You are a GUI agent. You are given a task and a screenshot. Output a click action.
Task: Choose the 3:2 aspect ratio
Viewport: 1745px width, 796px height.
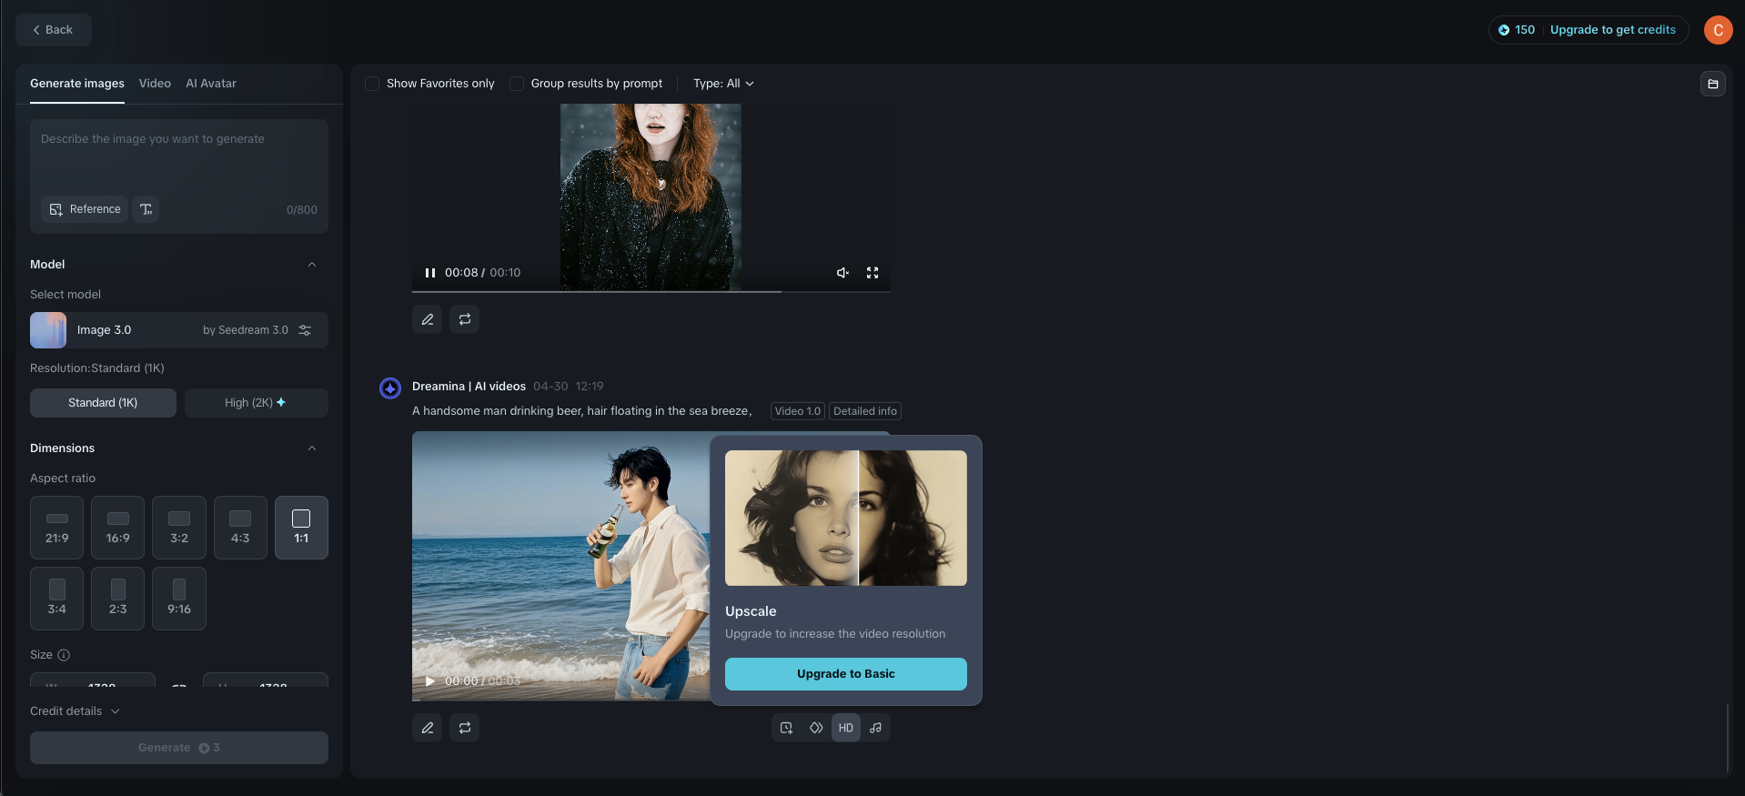coord(179,528)
